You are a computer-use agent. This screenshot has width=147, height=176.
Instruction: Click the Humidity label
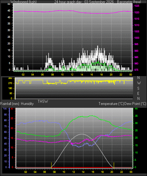(x=27, y=104)
